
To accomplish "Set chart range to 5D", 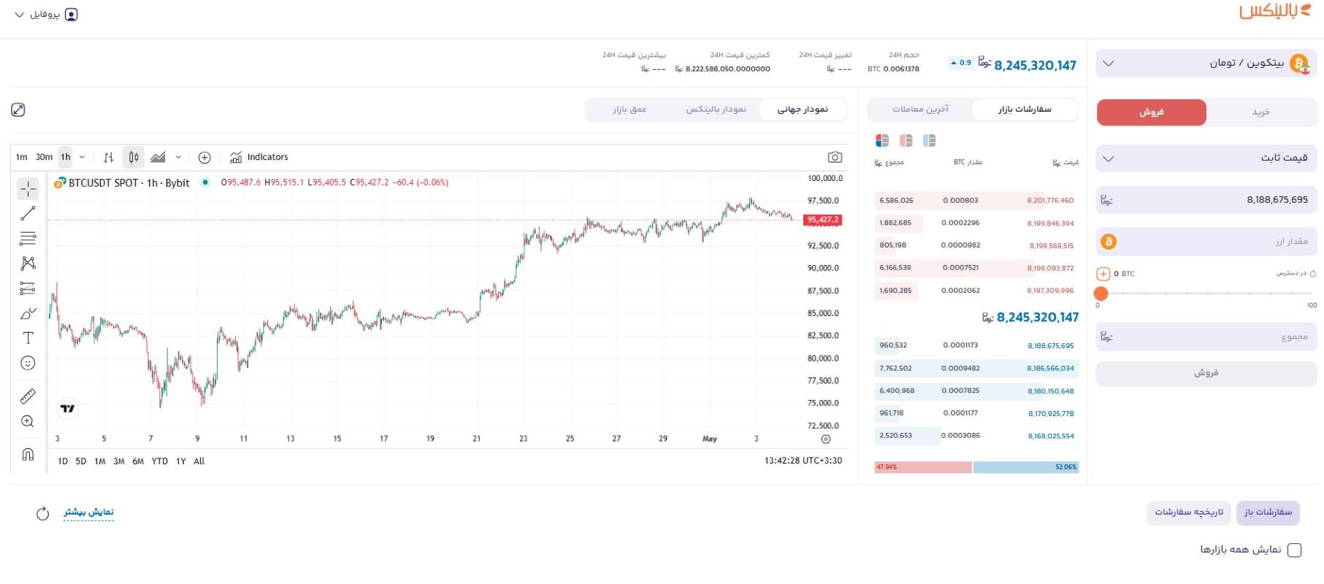I will [81, 461].
